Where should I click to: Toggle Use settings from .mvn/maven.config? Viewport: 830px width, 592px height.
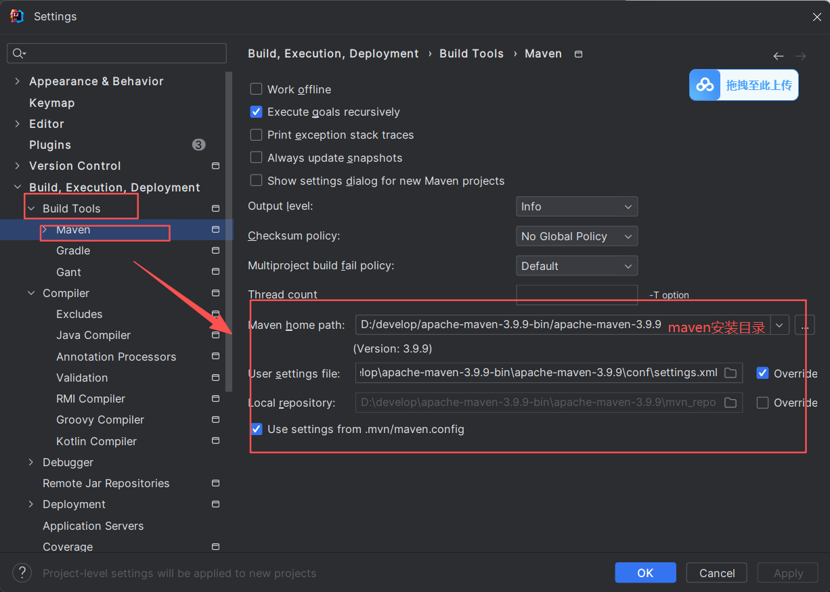(256, 429)
